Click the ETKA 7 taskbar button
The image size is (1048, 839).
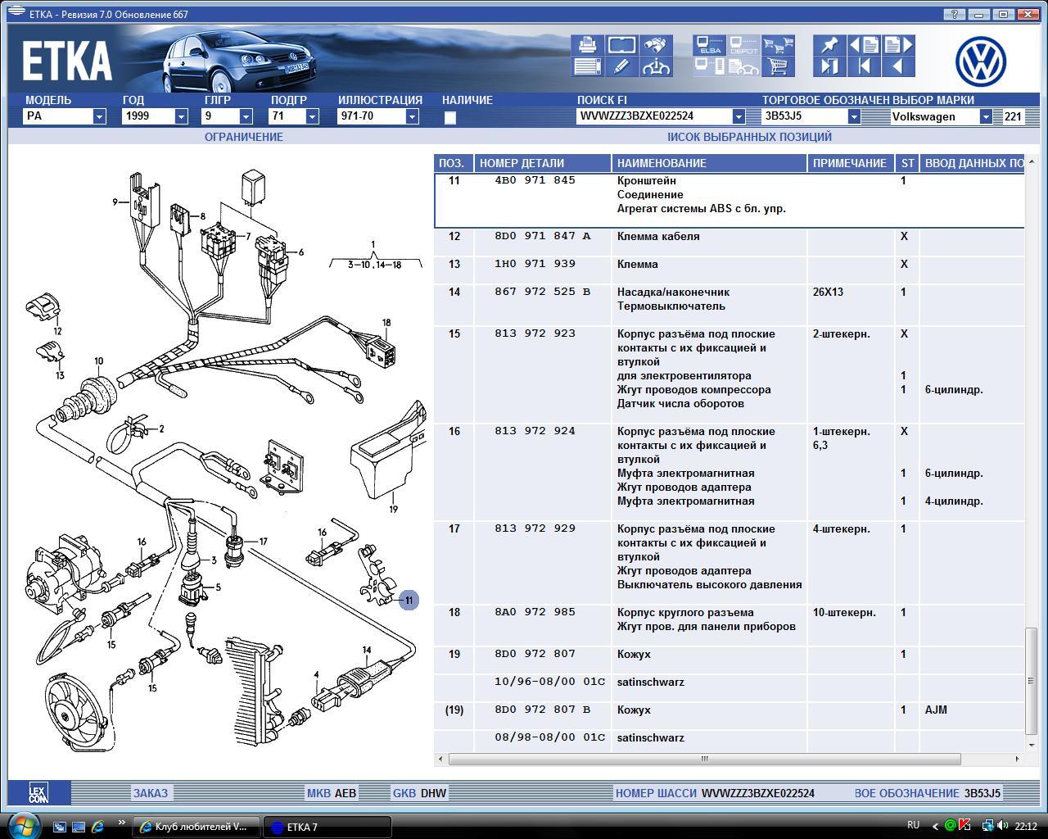click(327, 827)
